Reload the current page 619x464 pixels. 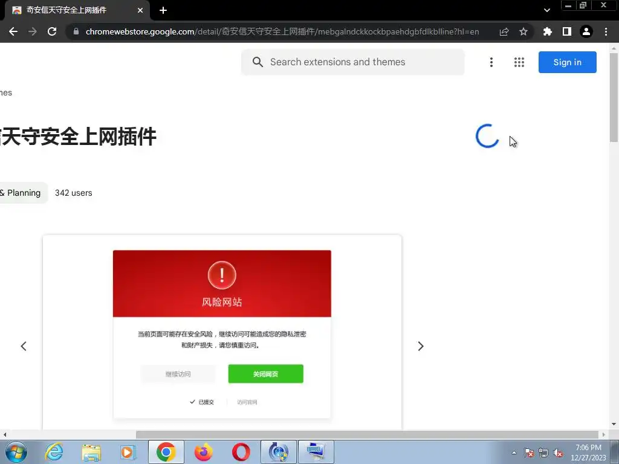click(x=52, y=31)
